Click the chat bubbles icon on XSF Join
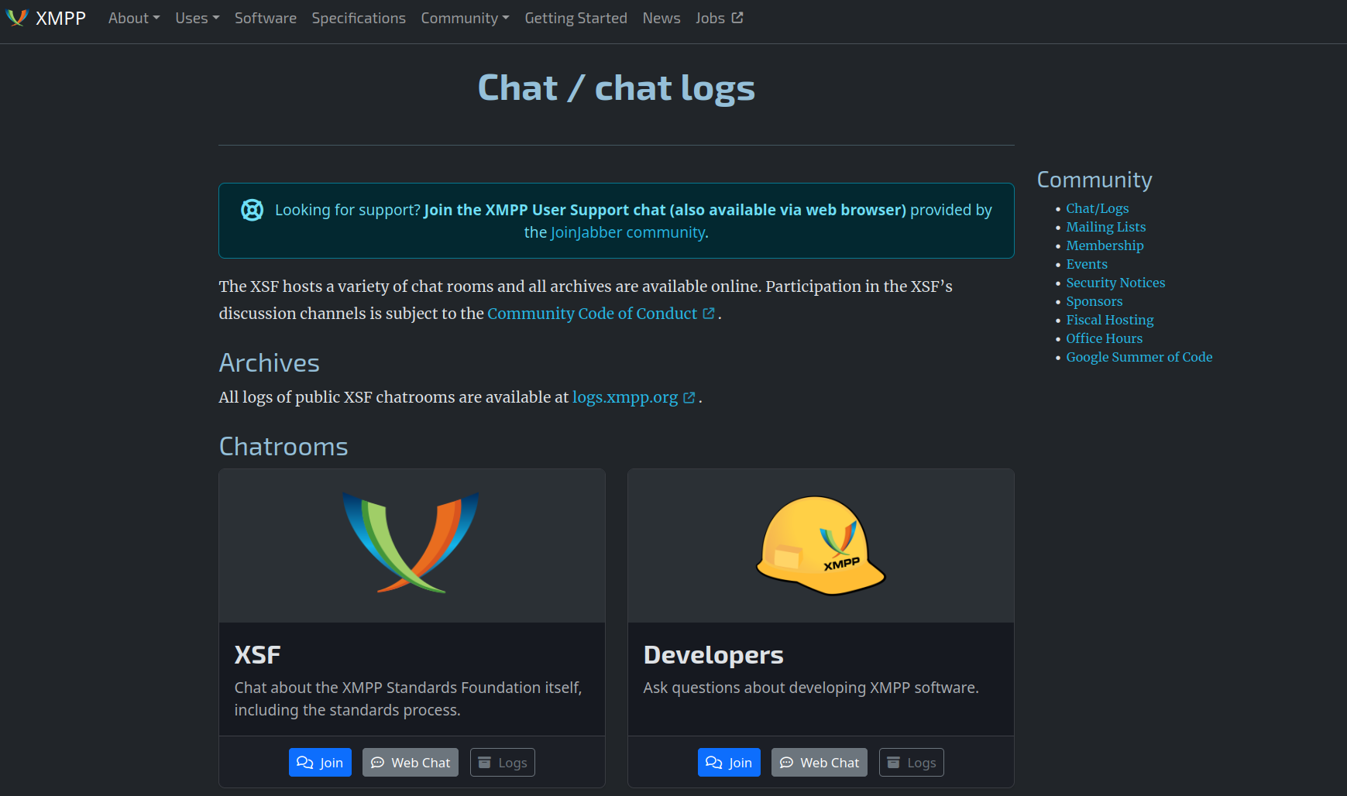The width and height of the screenshot is (1347, 796). [x=305, y=763]
